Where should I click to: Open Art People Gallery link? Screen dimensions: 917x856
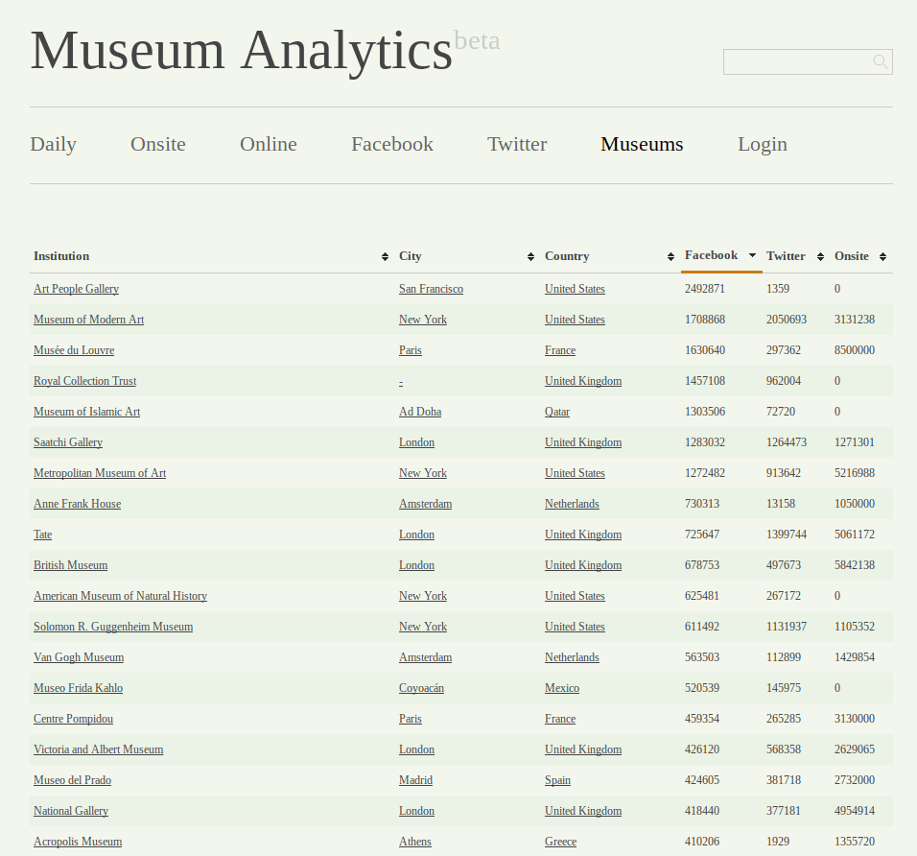coord(76,289)
